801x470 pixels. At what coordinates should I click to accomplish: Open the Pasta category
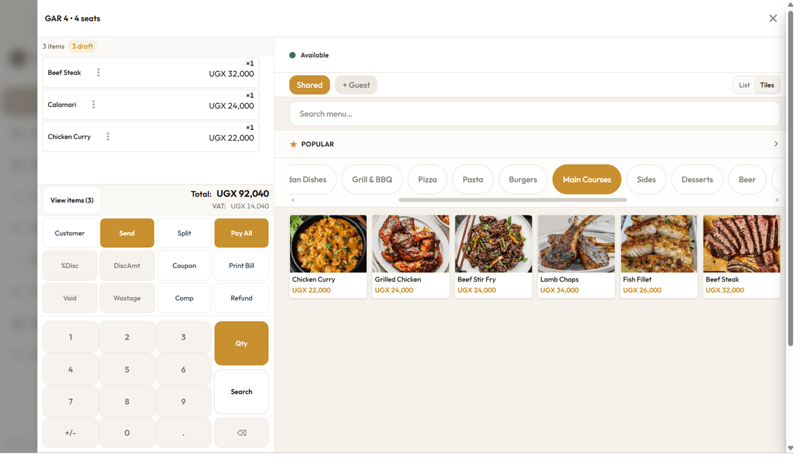[473, 179]
